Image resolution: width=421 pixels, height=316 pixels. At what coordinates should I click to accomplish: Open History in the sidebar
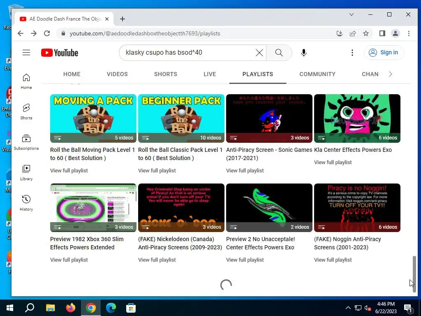(26, 203)
